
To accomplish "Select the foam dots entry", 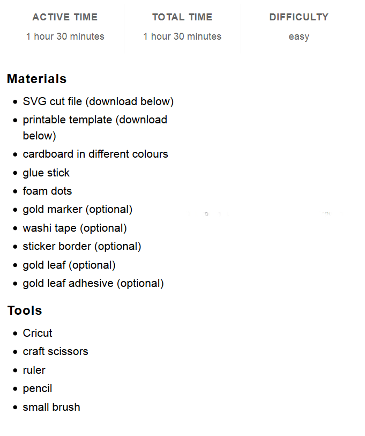I will [x=47, y=191].
